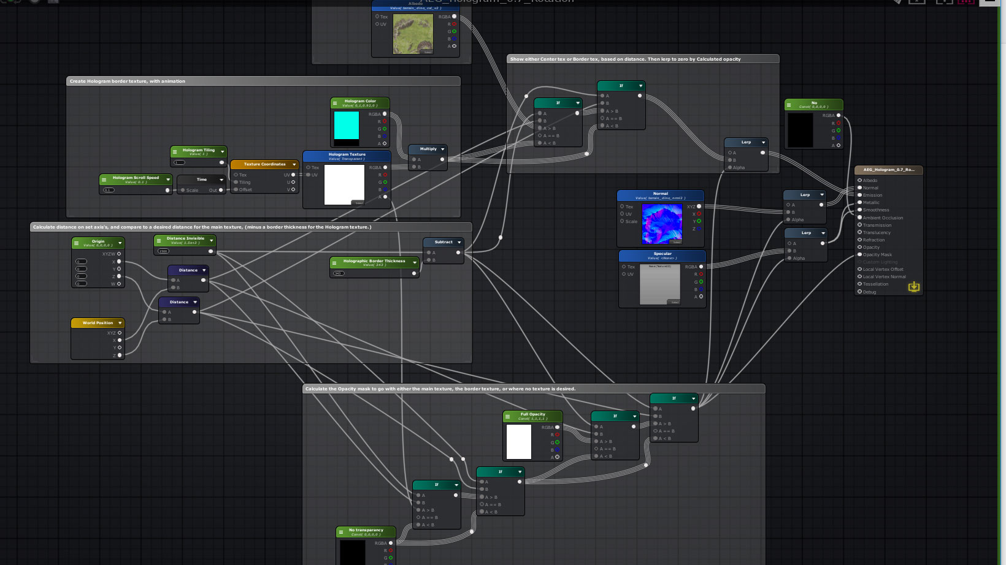
Task: Click Hologram Scroll Speed value field
Action: (109, 190)
